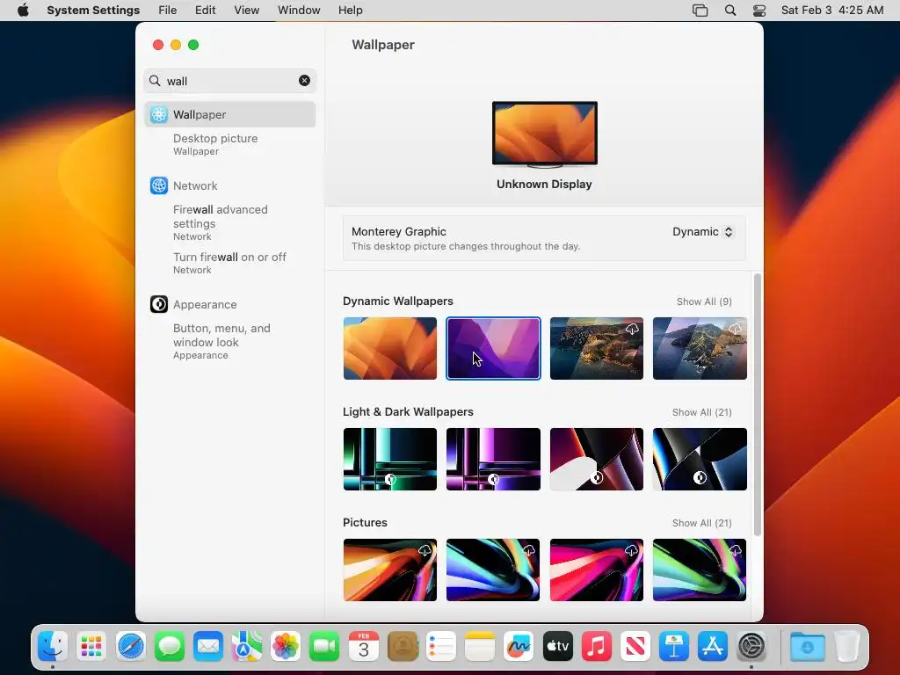Click the Unknown Display preview monitor
This screenshot has width=900, height=675.
544,134
